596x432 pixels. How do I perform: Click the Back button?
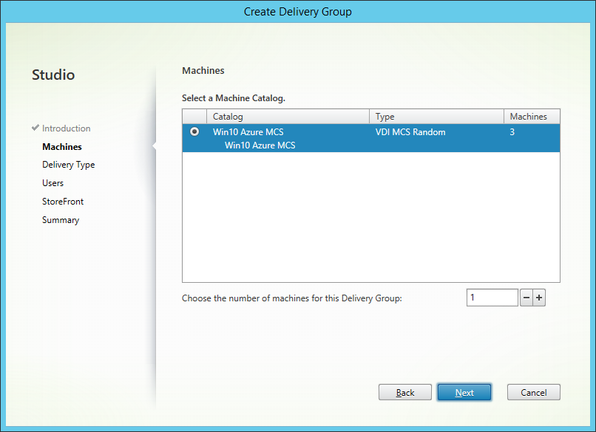[405, 393]
